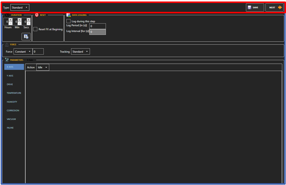Open the Type dropdown showing Standard
This screenshot has width=286, height=185.
20,7
